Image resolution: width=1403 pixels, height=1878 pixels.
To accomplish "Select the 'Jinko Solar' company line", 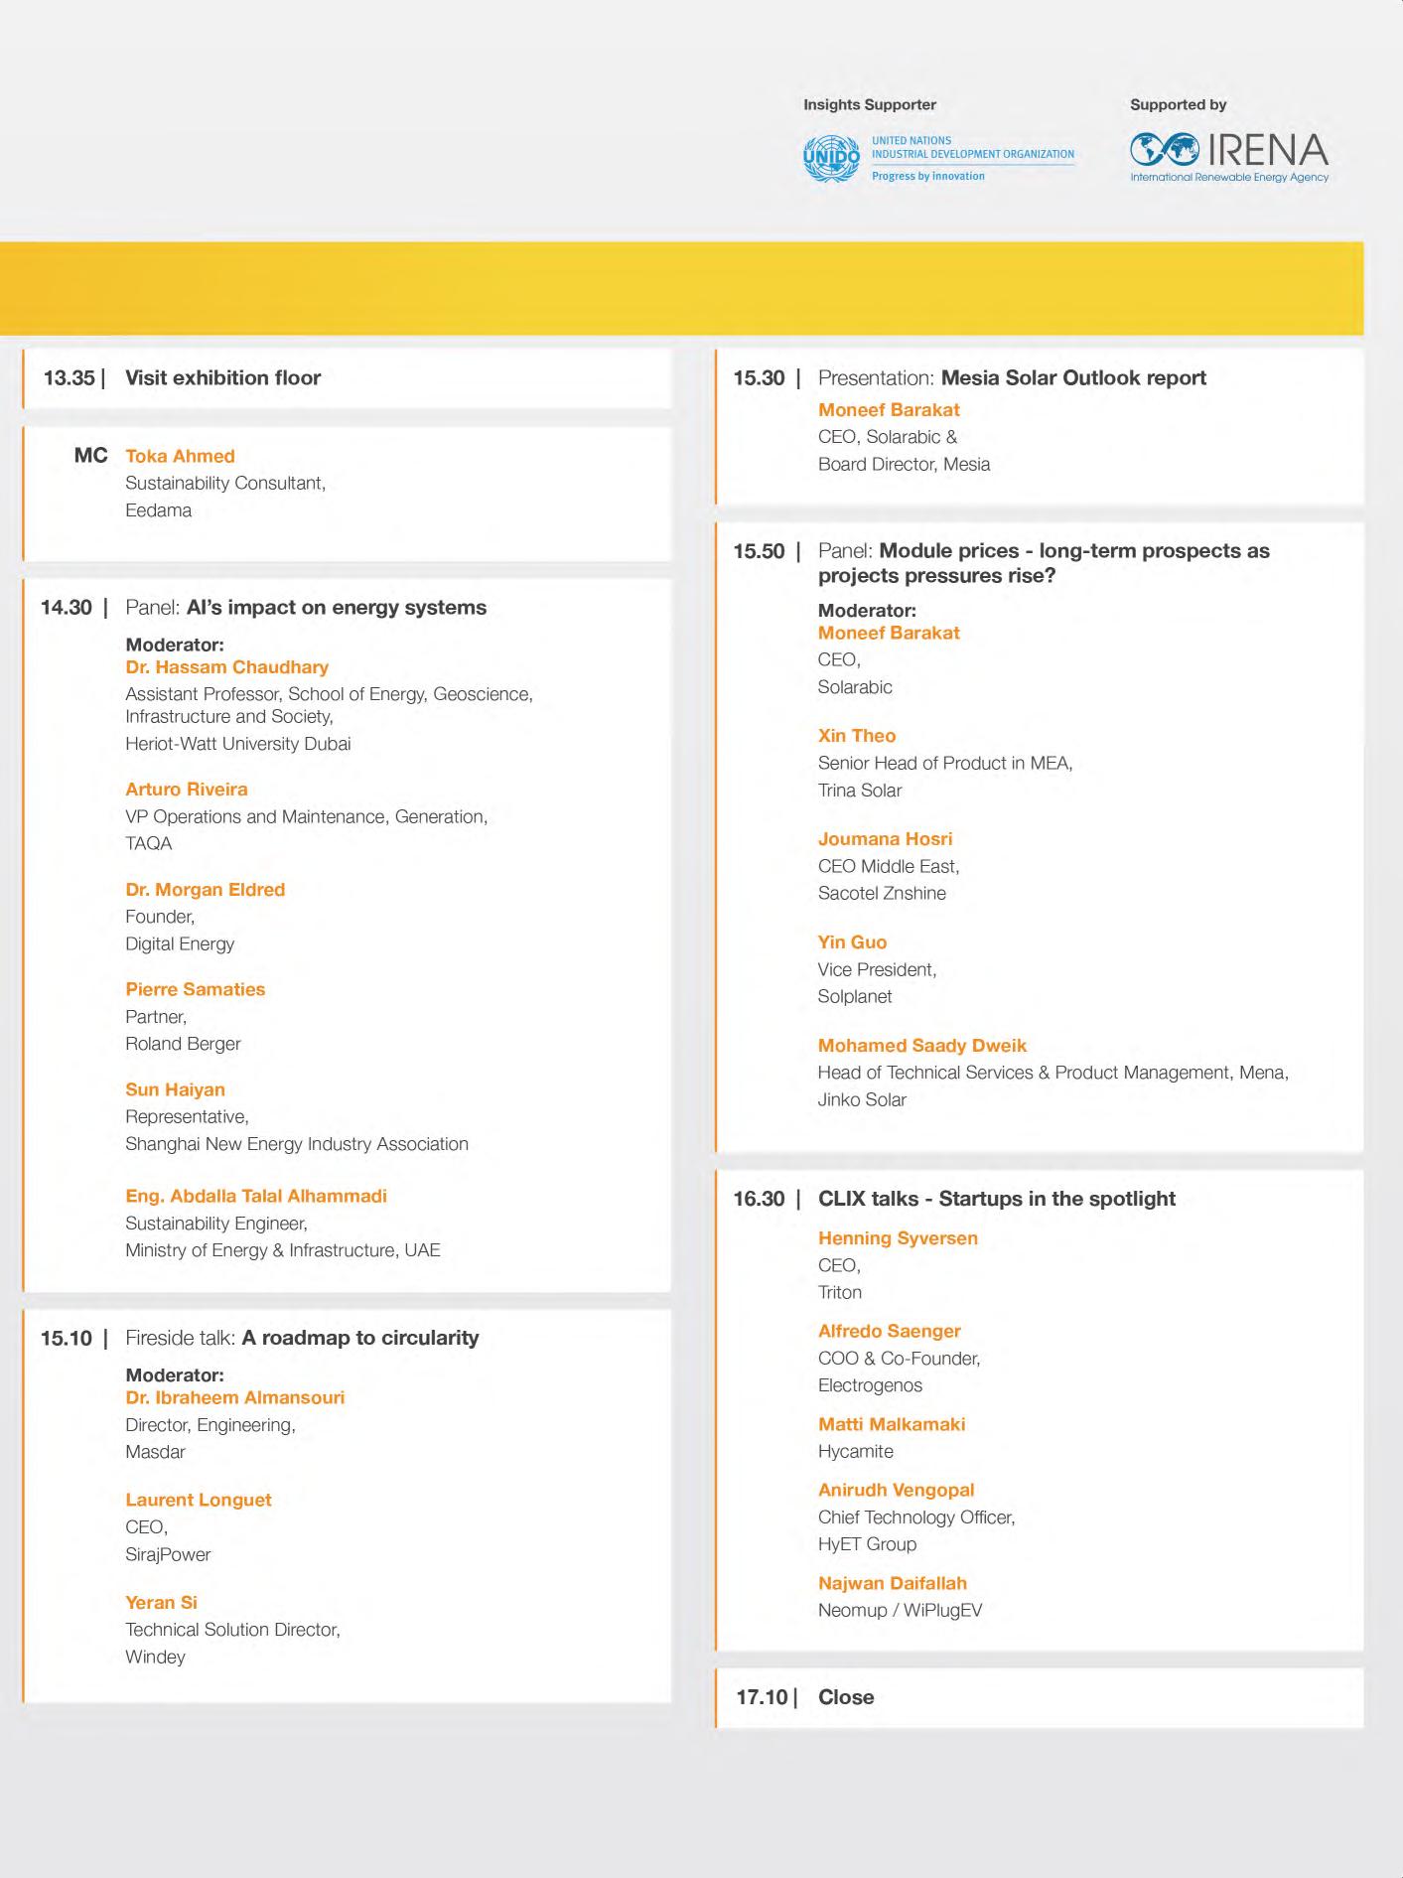I will point(862,1099).
